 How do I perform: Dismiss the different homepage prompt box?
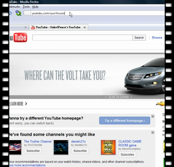[x=153, y=116]
